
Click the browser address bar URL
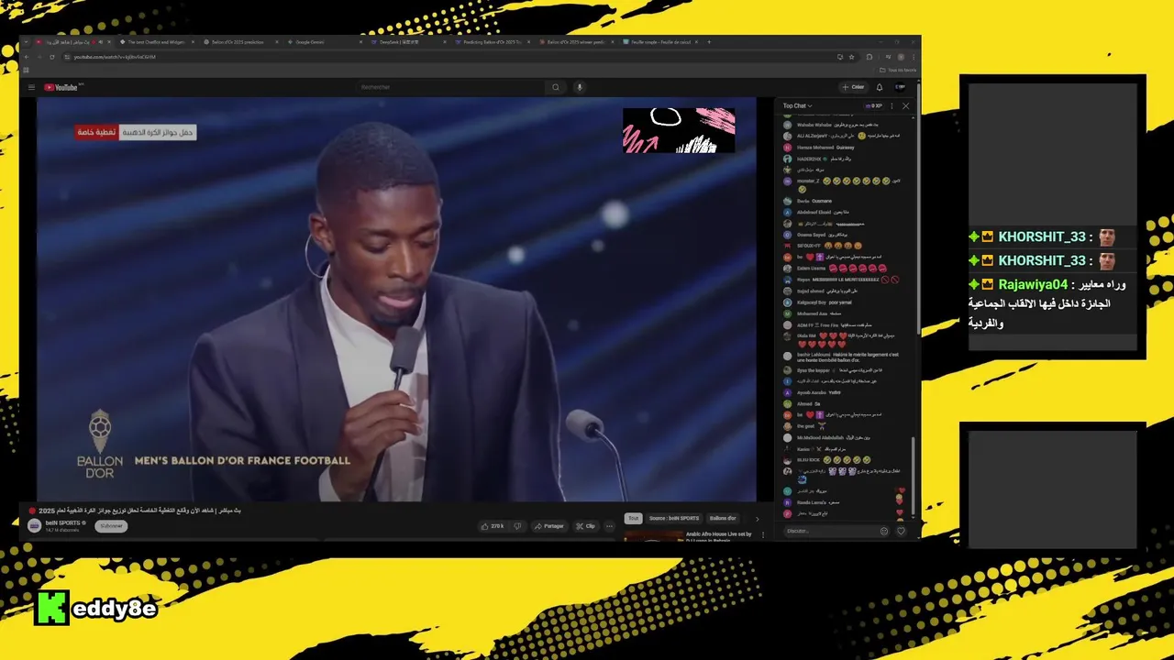coord(115,57)
